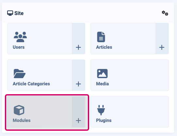Click the Site panel heading
Viewport: 177px width, 136px height.
[19, 13]
